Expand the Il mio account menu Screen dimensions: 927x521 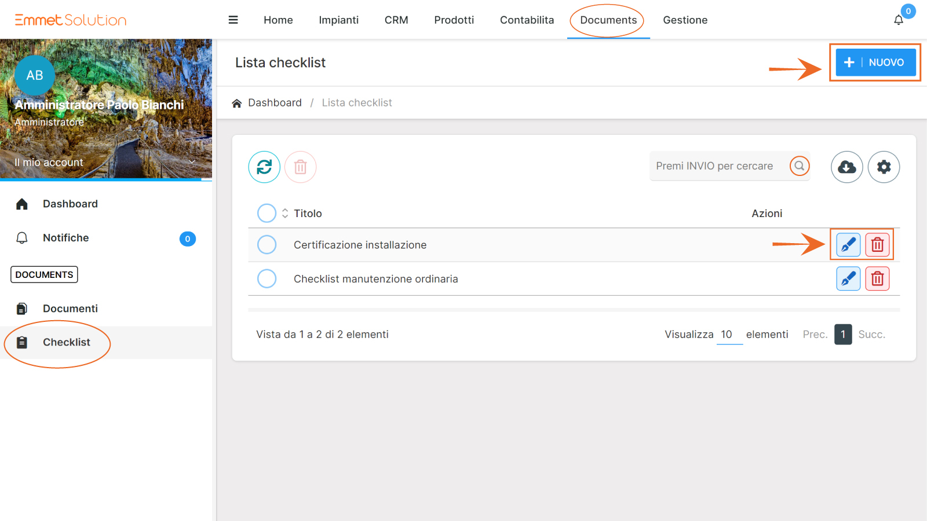click(106, 163)
